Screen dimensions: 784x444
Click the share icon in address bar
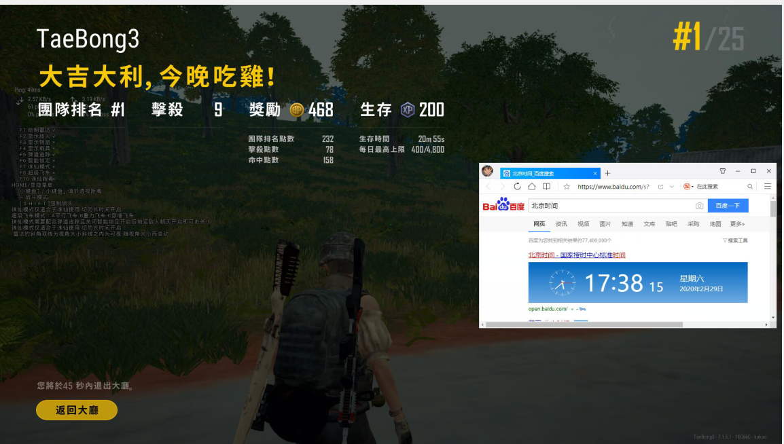pyautogui.click(x=660, y=186)
